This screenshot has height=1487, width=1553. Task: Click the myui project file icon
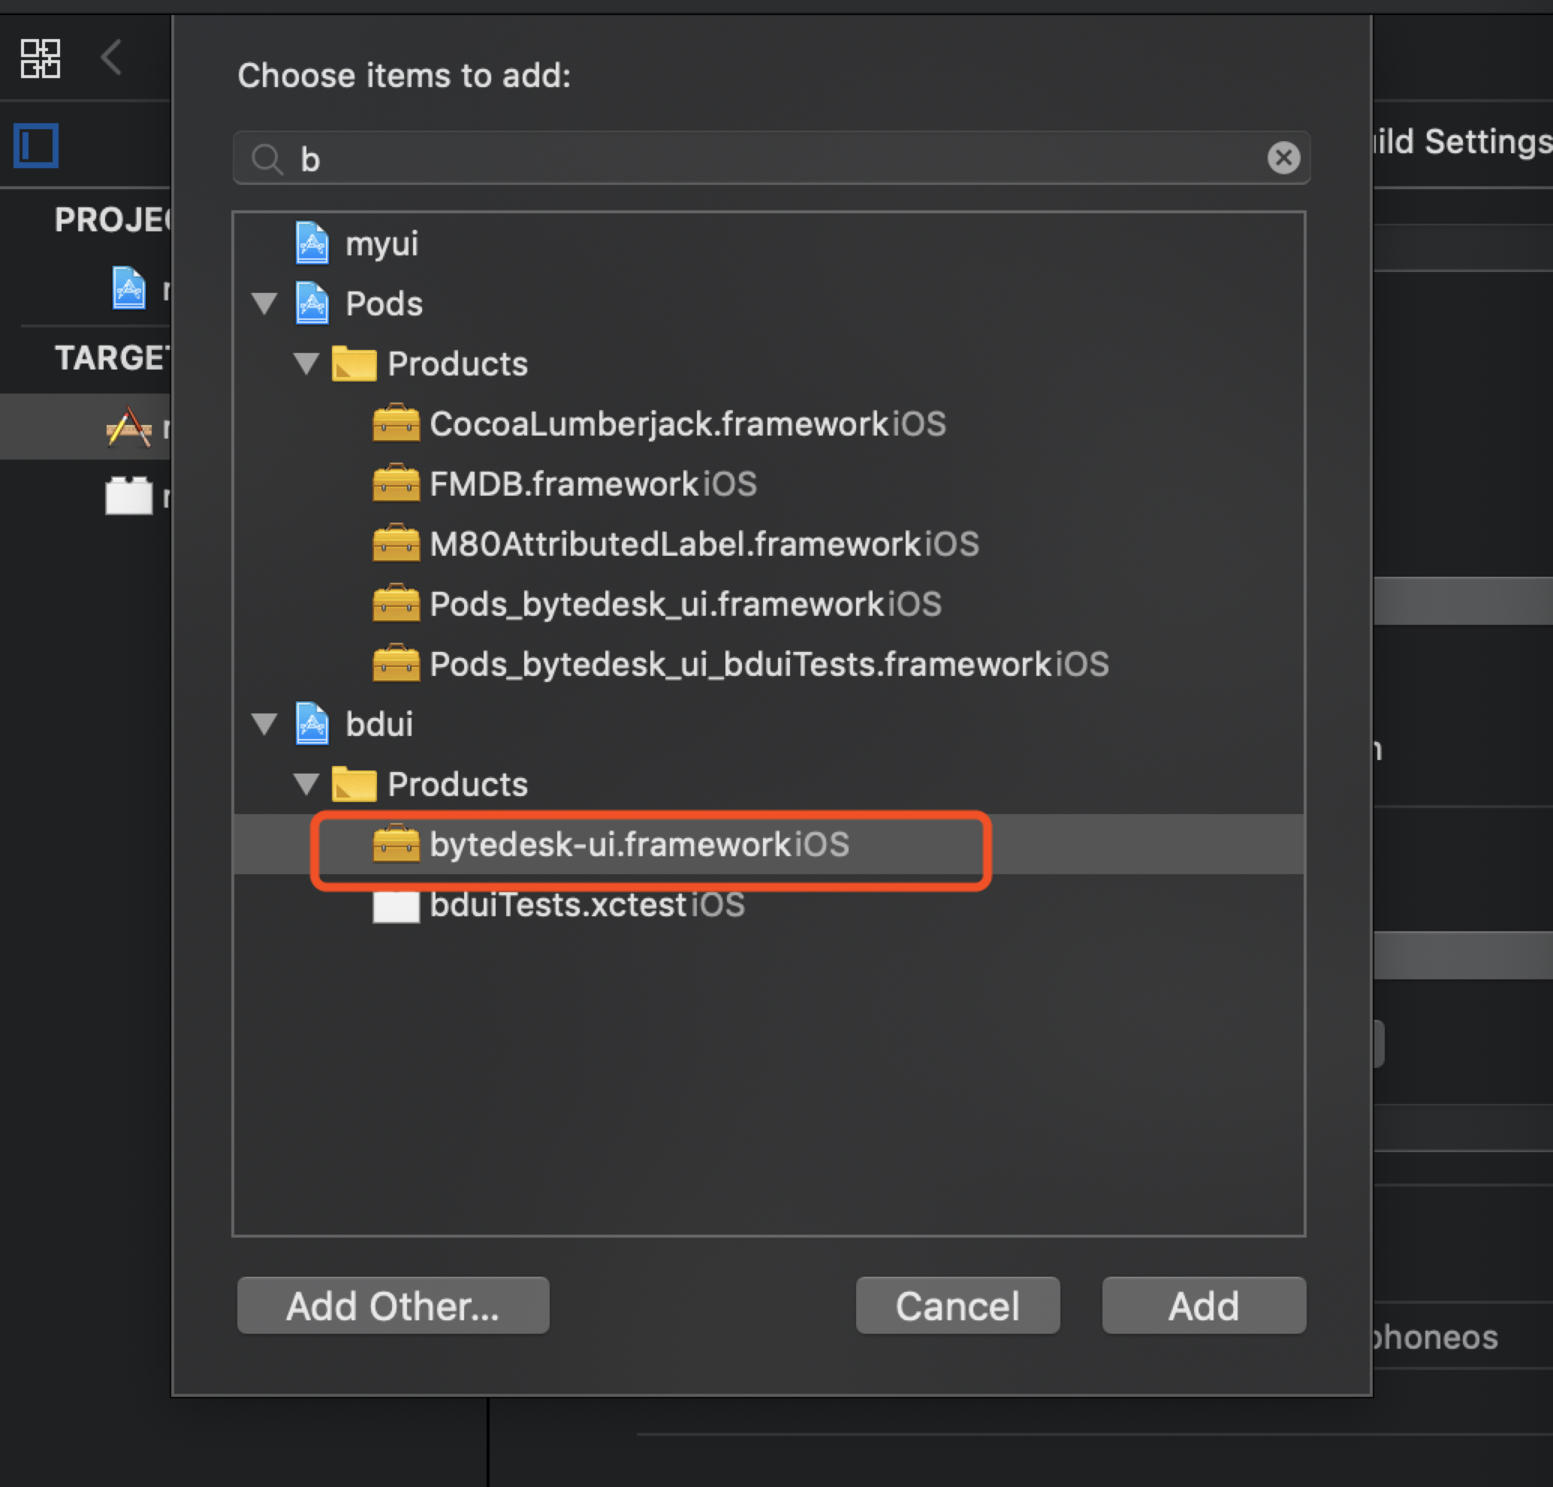(x=312, y=243)
